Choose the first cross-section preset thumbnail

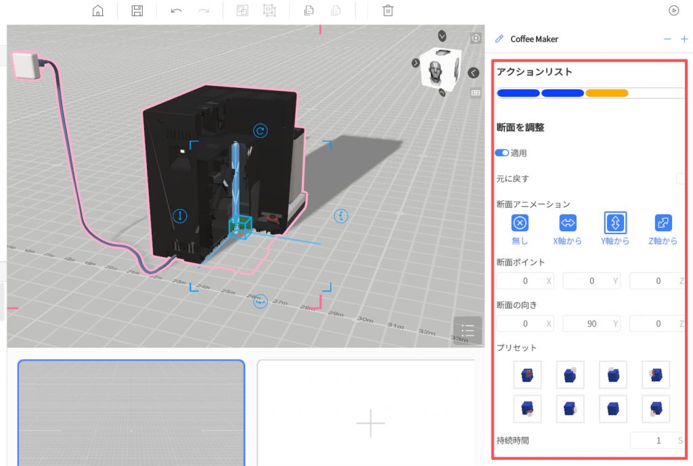click(x=527, y=374)
